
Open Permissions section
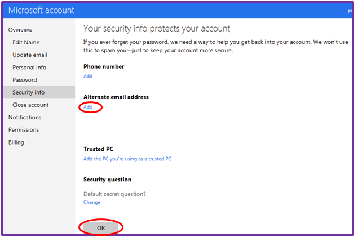pyautogui.click(x=24, y=130)
